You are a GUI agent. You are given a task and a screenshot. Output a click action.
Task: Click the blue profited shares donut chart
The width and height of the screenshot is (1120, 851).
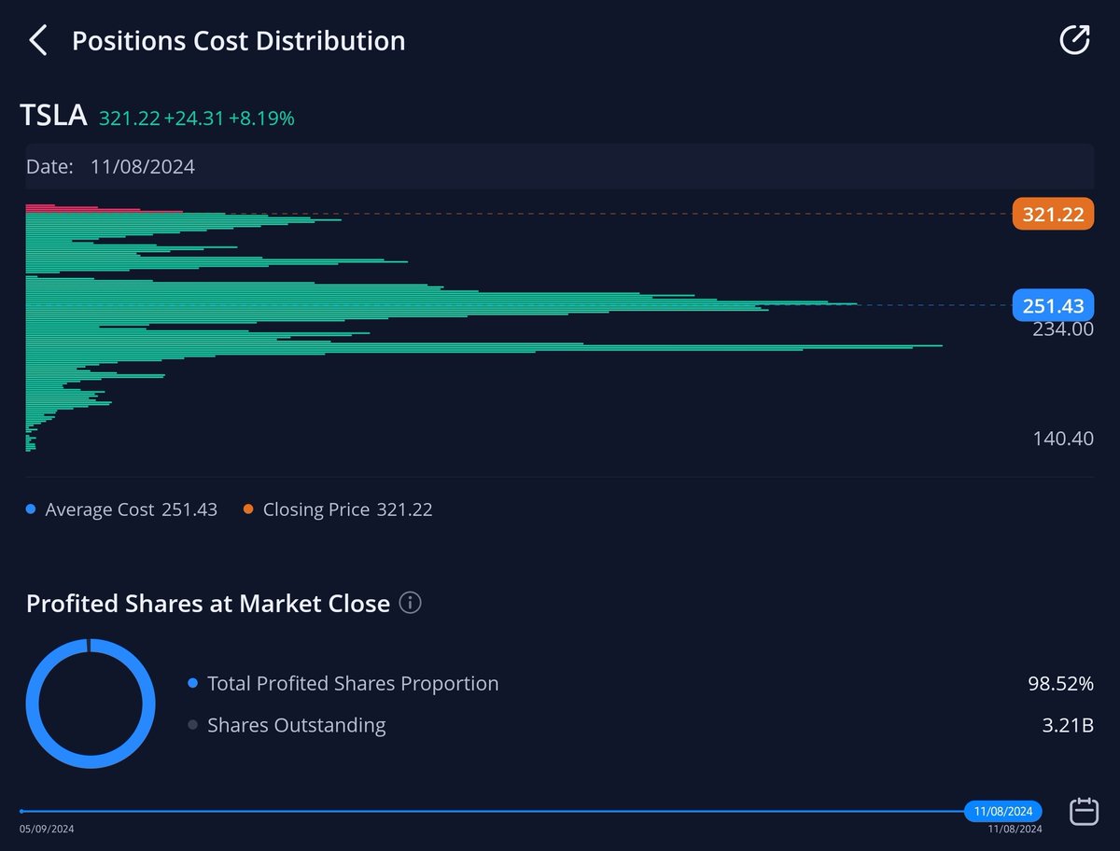coord(91,704)
